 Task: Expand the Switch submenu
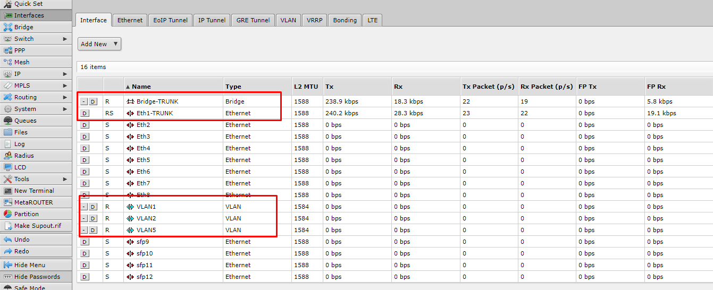pos(65,39)
